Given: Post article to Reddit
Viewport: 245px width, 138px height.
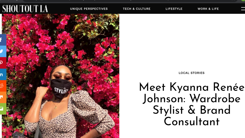Looking at the screenshot, I should click(x=3, y=86).
